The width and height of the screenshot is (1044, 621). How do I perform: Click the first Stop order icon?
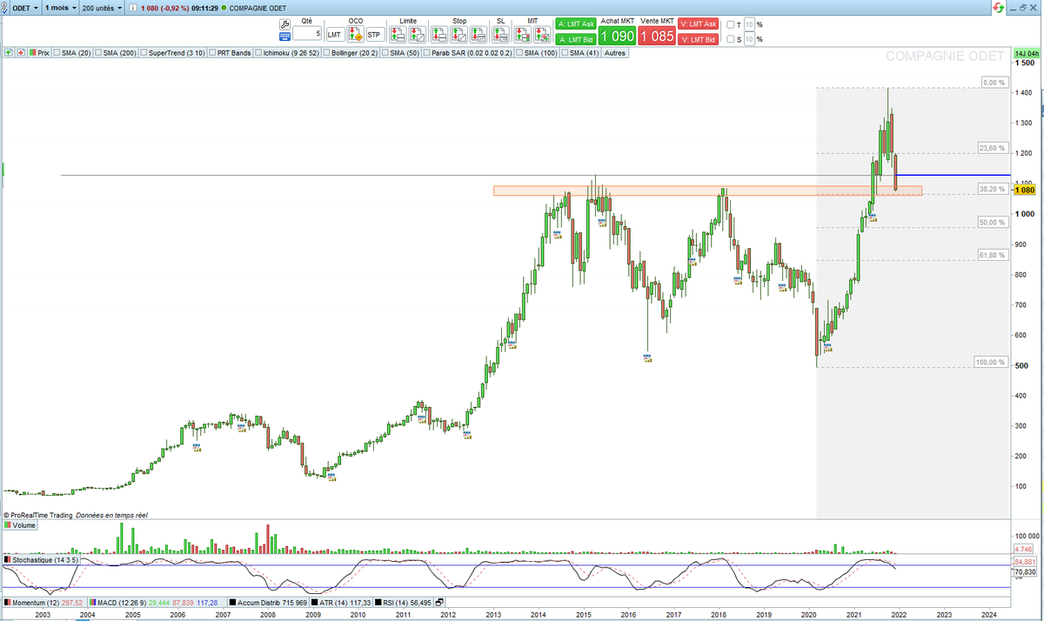[439, 35]
